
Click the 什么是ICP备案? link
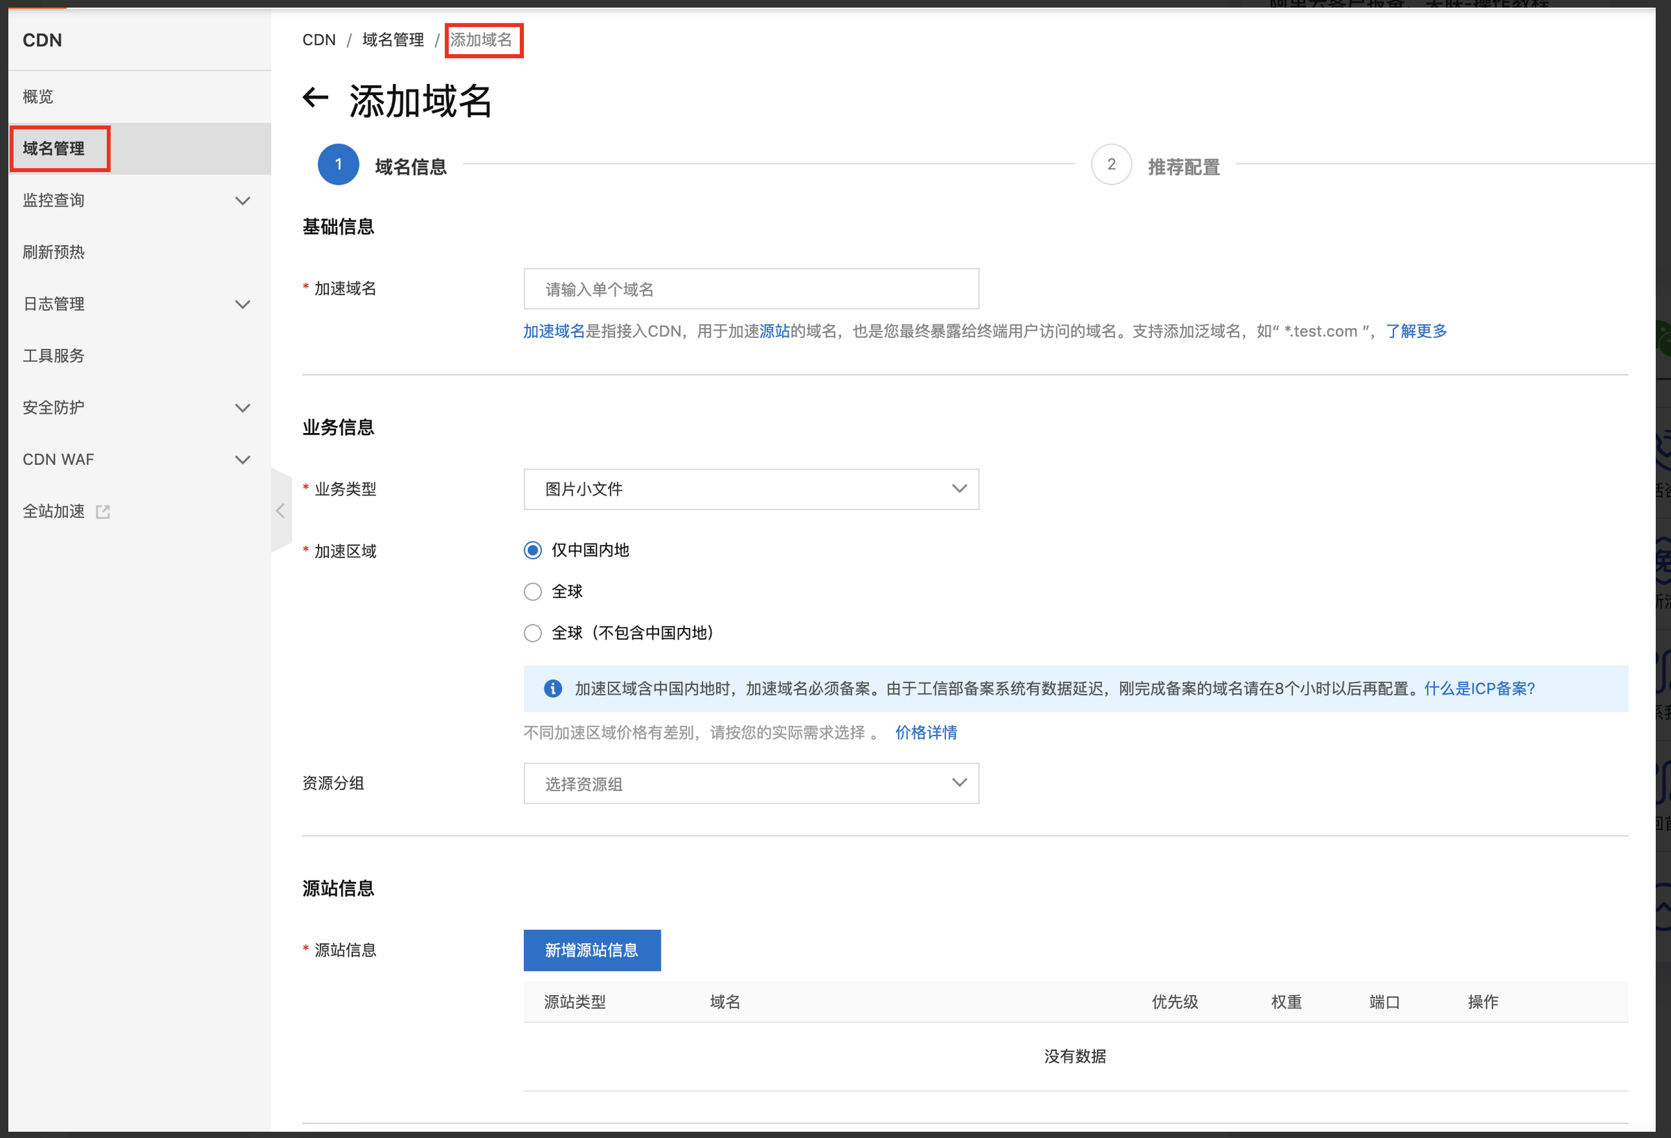[x=1479, y=688]
